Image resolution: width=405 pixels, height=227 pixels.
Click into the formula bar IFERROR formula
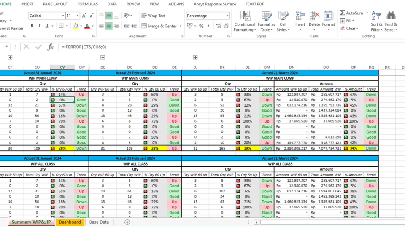point(84,47)
